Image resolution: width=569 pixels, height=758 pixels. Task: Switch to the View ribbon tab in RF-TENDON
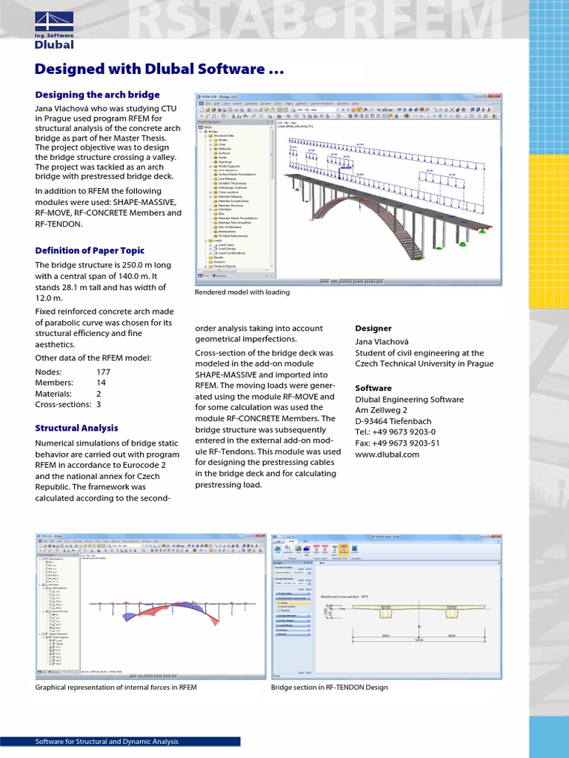coord(305,541)
